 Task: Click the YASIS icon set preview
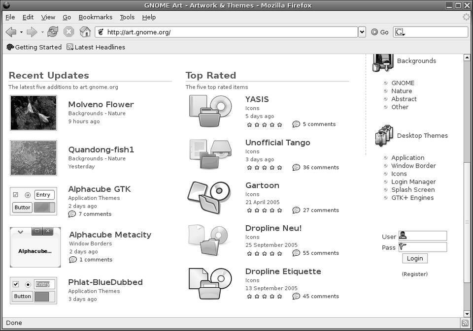(x=210, y=111)
